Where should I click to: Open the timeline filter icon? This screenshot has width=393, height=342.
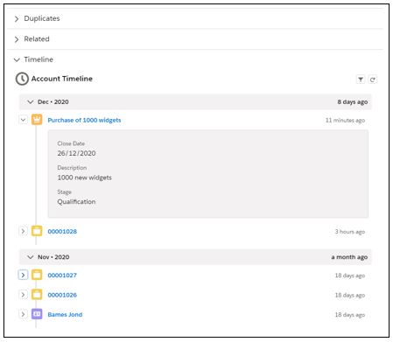(361, 80)
